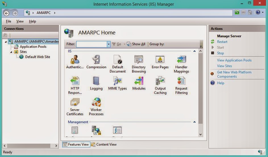The width and height of the screenshot is (268, 157).
Task: Click the Restart link in Actions
Action: click(x=222, y=42)
